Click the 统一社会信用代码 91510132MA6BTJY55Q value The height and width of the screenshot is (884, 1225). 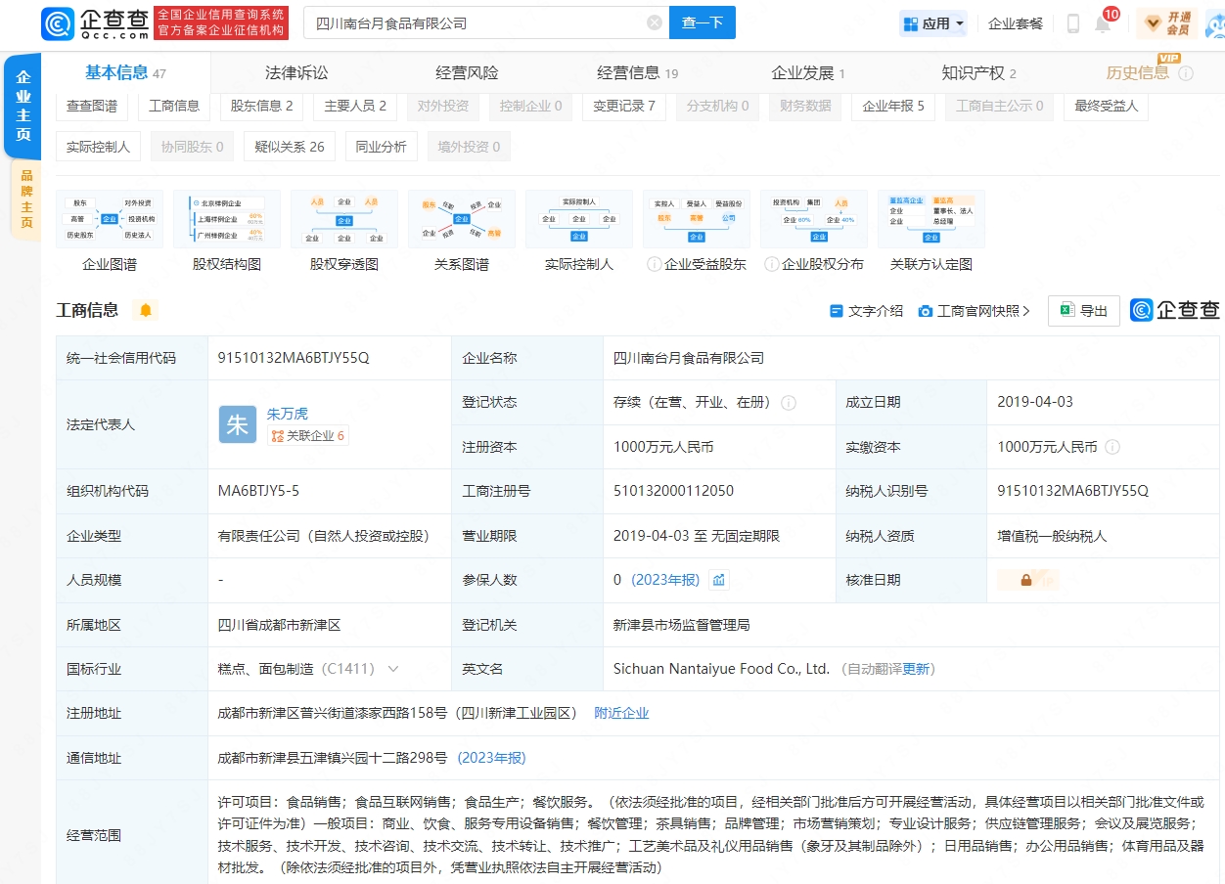pyautogui.click(x=294, y=358)
